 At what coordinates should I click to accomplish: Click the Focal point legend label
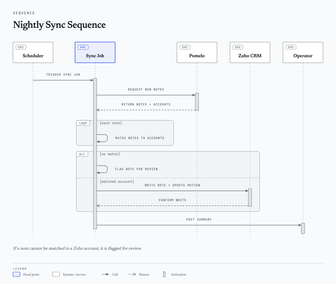[x=31, y=274]
